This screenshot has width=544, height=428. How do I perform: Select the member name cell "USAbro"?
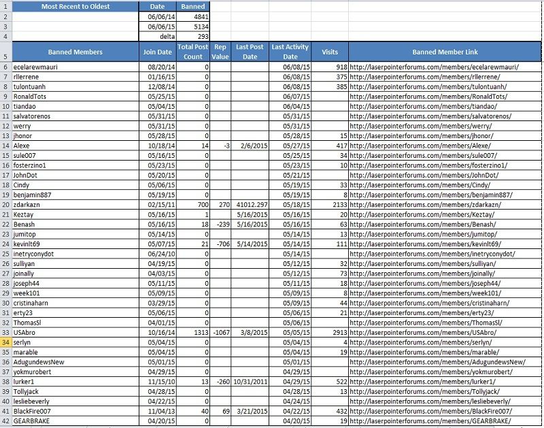(75, 333)
